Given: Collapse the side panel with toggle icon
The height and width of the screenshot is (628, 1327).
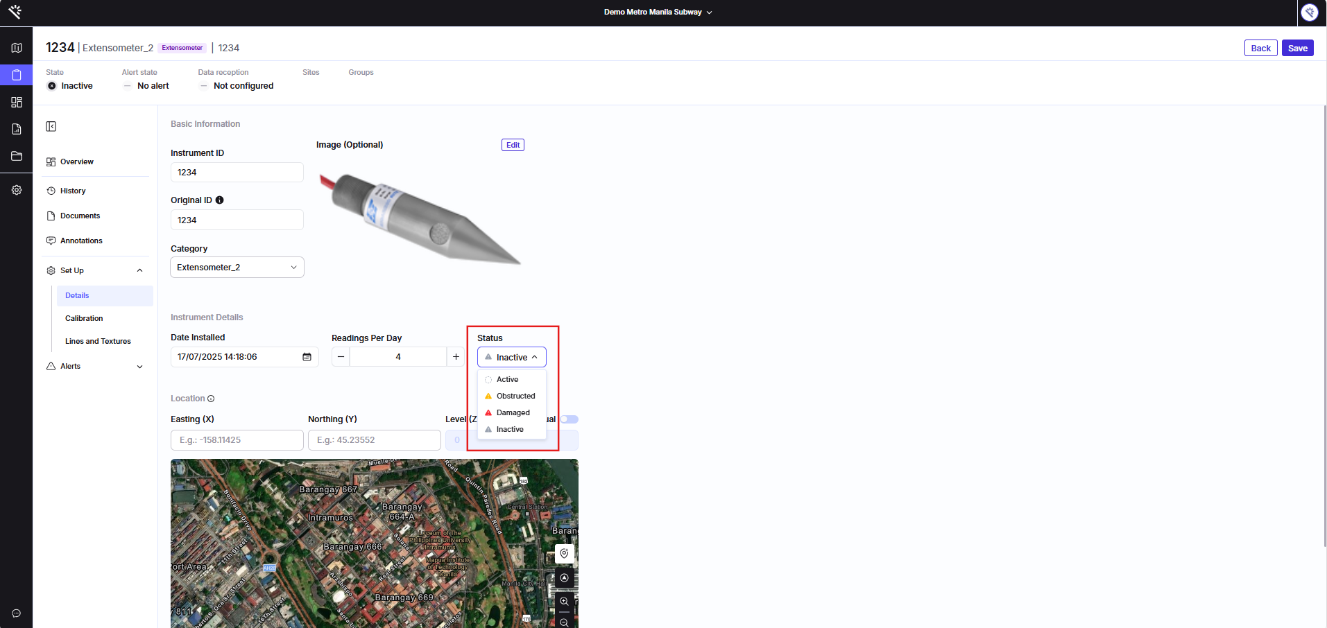Looking at the screenshot, I should [x=51, y=126].
